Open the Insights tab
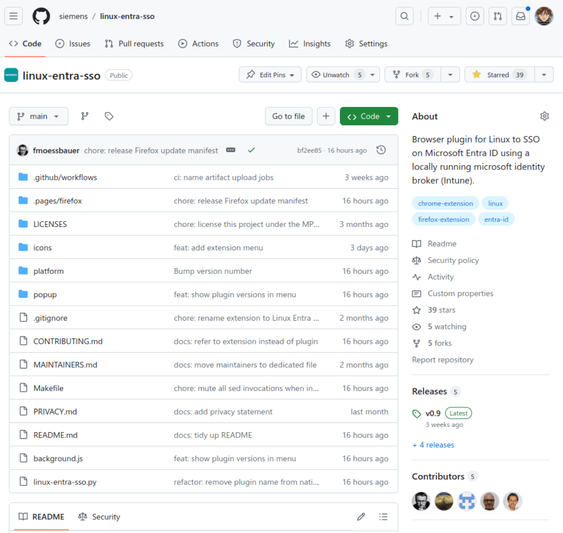Image resolution: width=563 pixels, height=533 pixels. [310, 44]
